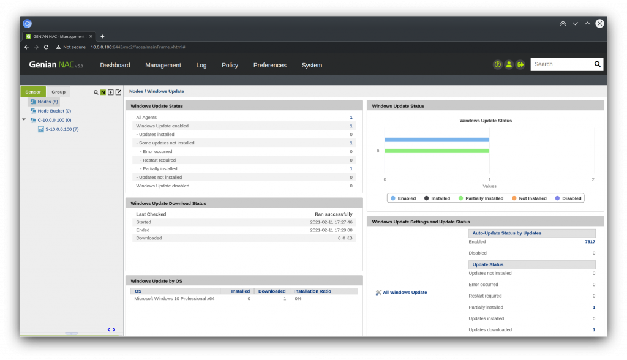
Task: Click the help question mark icon
Action: tap(498, 64)
